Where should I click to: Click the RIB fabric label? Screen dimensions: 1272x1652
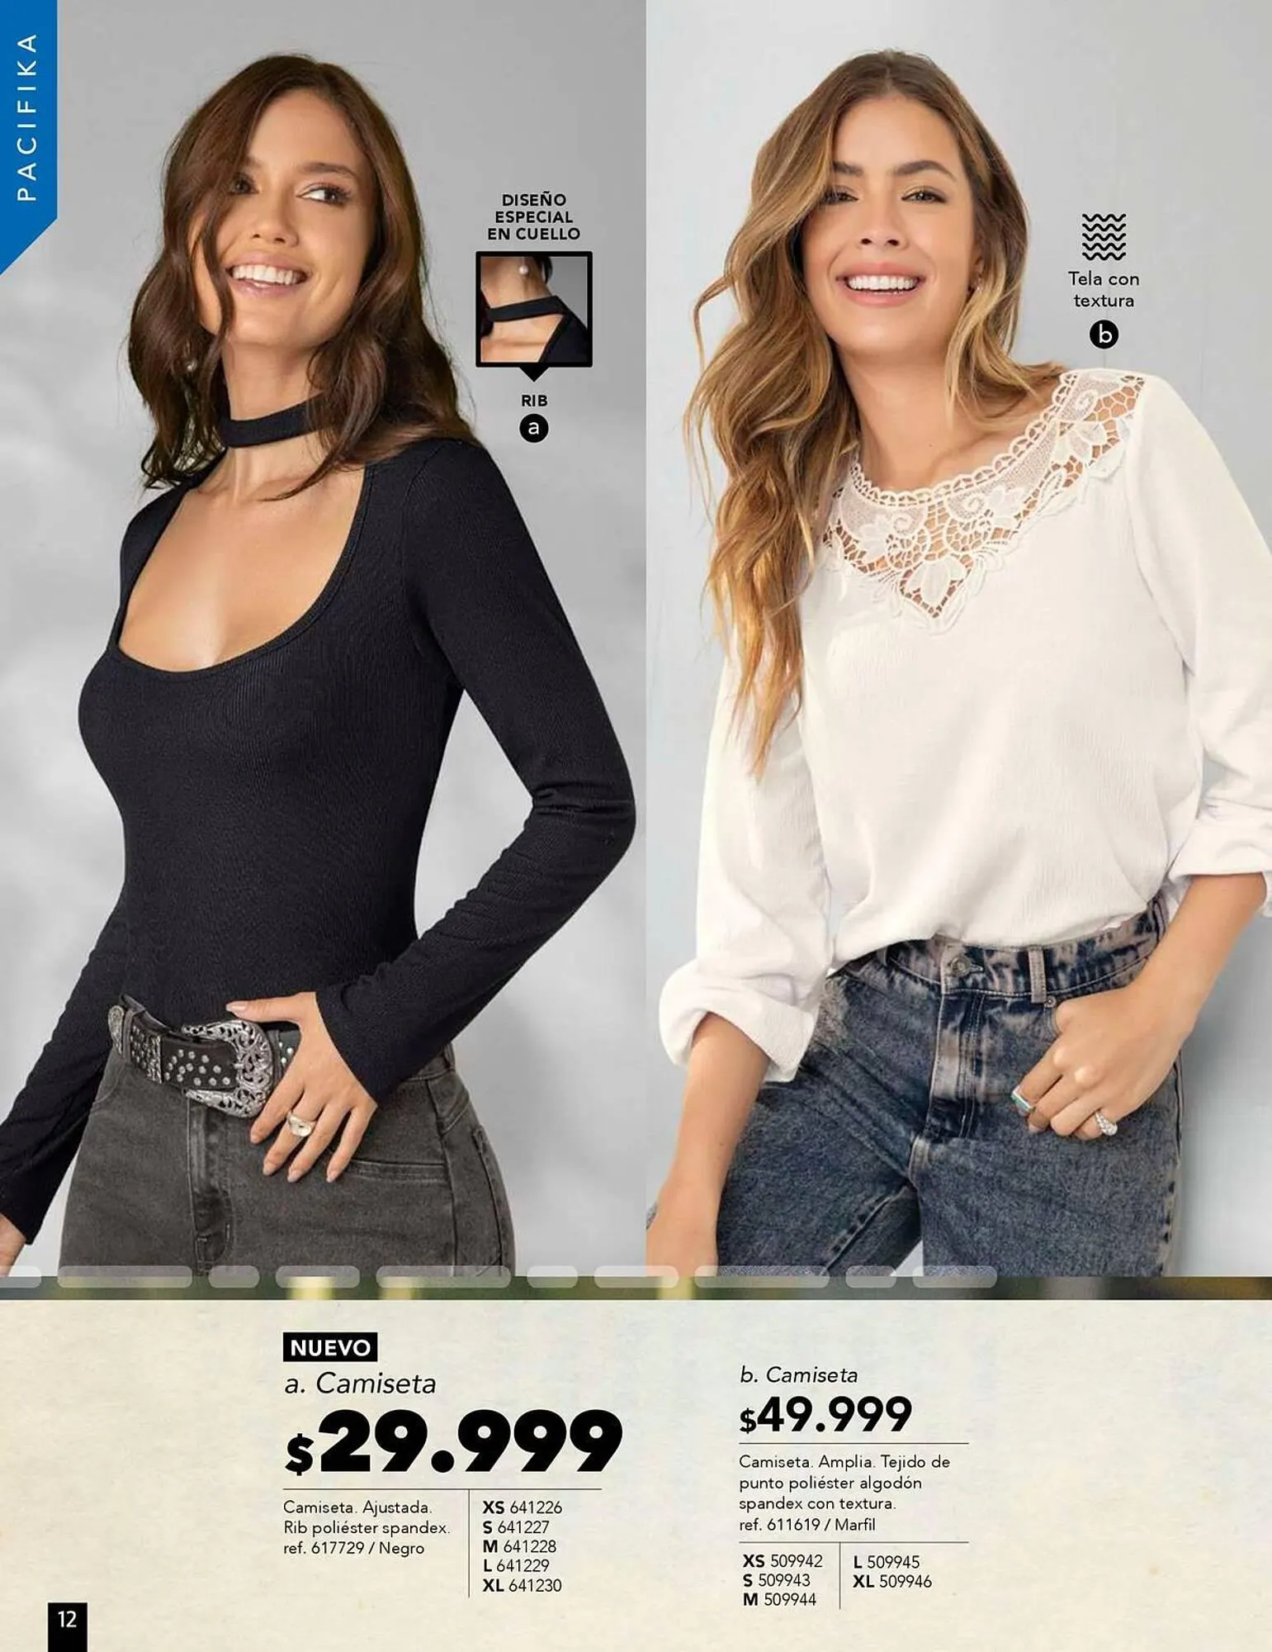coord(534,401)
